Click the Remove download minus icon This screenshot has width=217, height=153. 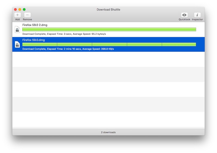(27, 15)
